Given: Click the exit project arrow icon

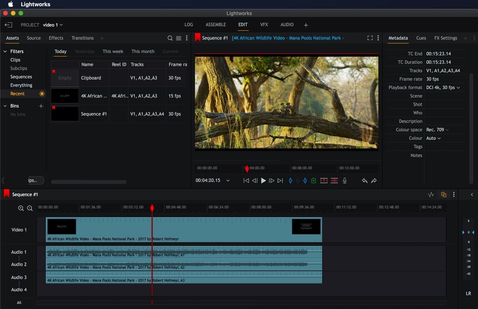Looking at the screenshot, I should pyautogui.click(x=8, y=25).
